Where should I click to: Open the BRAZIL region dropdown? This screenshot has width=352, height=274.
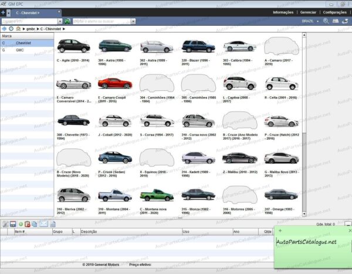pos(310,21)
